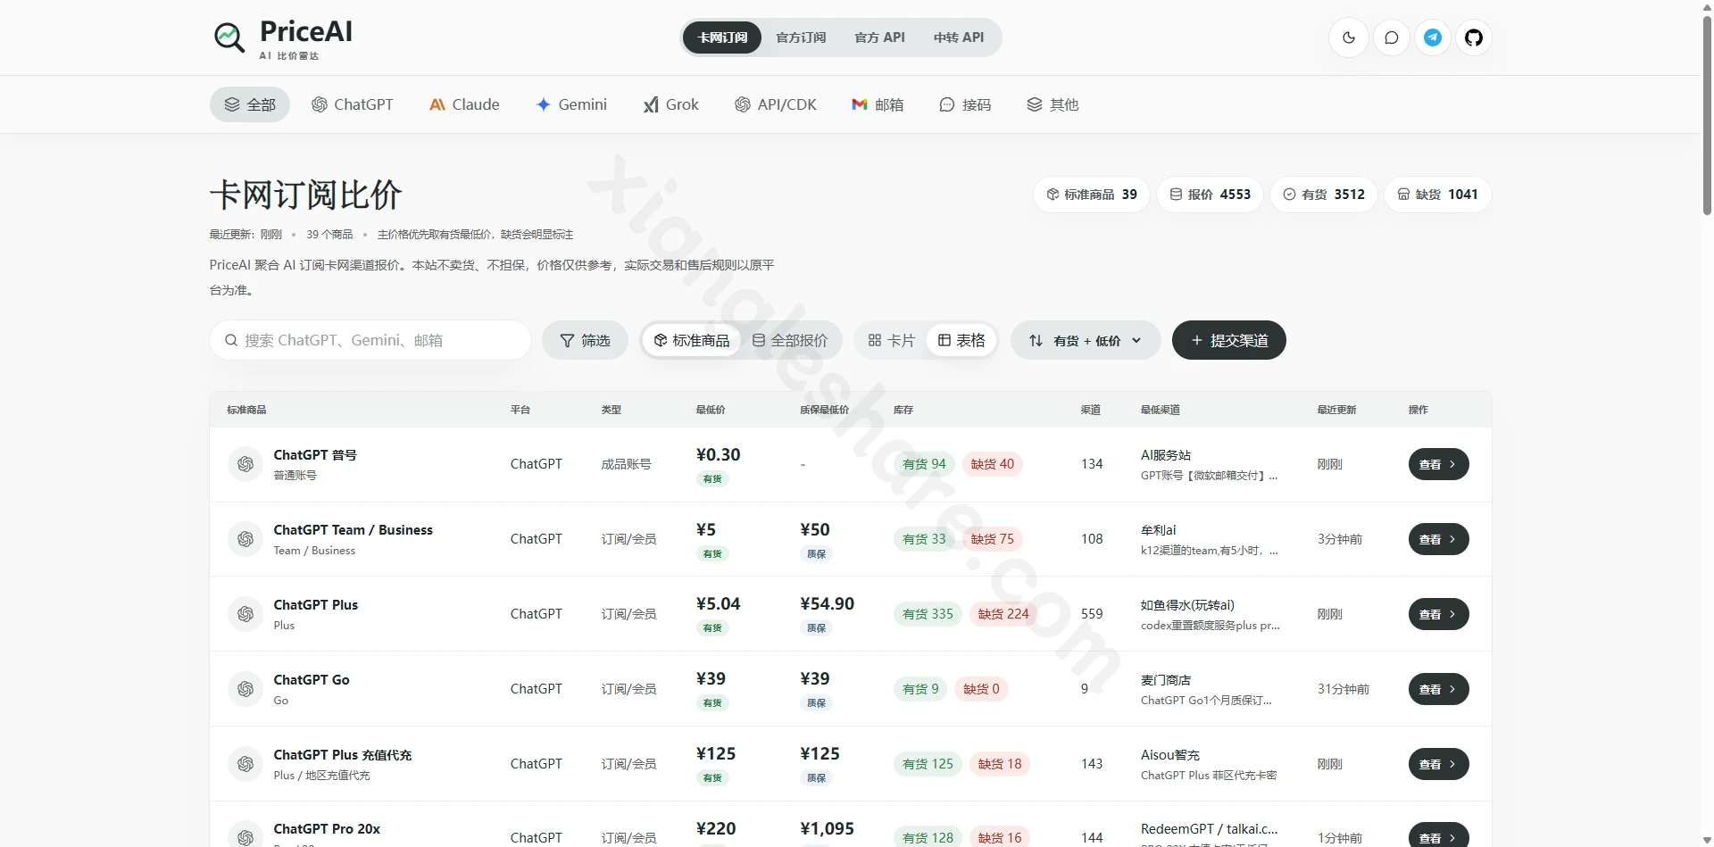Click the 标准商品 39 stat badge

click(x=1092, y=195)
